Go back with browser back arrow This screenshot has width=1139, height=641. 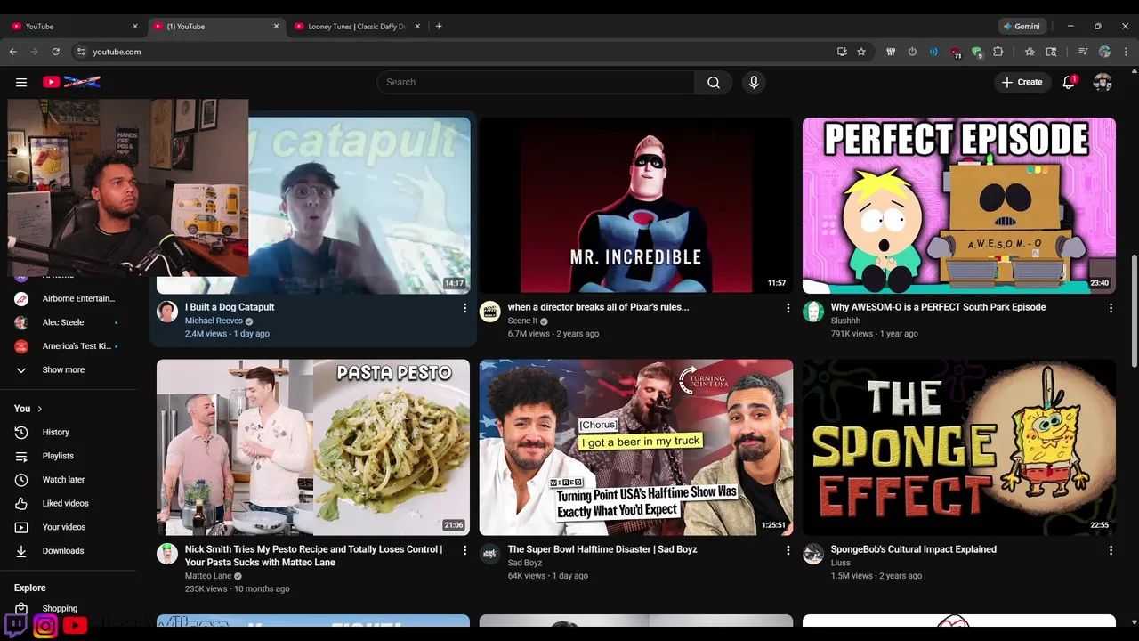tap(13, 52)
